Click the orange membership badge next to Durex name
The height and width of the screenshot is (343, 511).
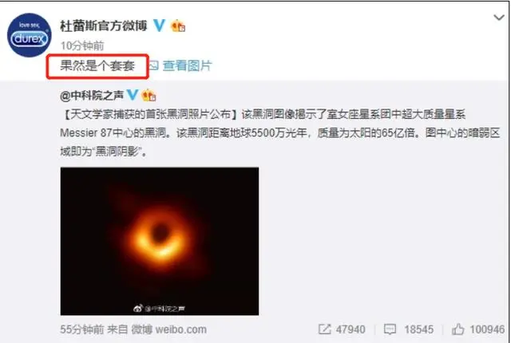(178, 26)
